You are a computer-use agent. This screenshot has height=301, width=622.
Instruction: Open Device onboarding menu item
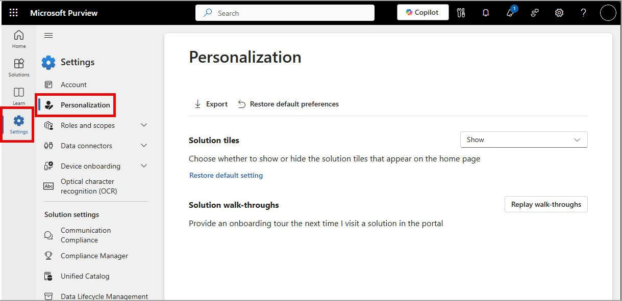coord(90,166)
